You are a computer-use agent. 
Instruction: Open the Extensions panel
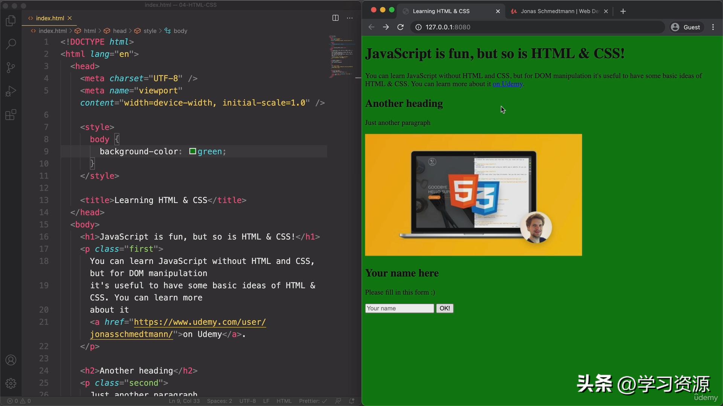(11, 115)
